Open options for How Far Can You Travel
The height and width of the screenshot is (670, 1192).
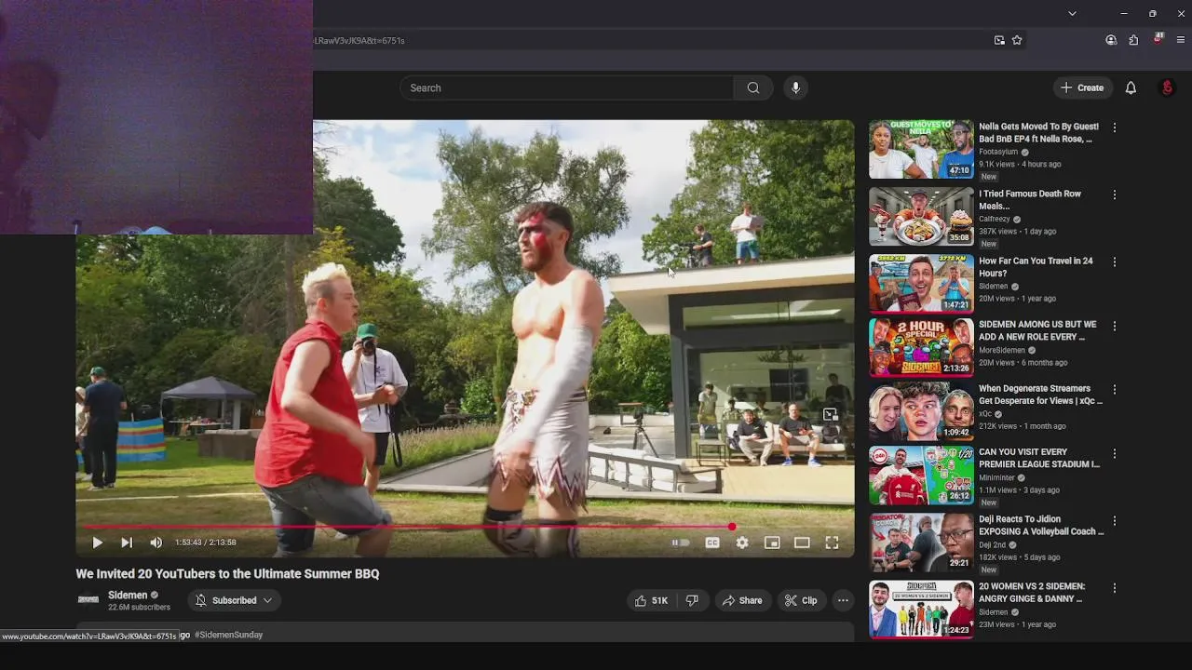(x=1115, y=262)
